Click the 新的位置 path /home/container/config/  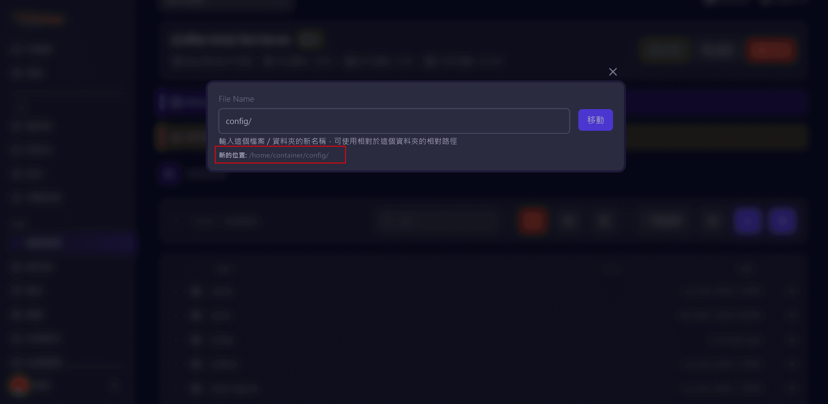tap(289, 155)
